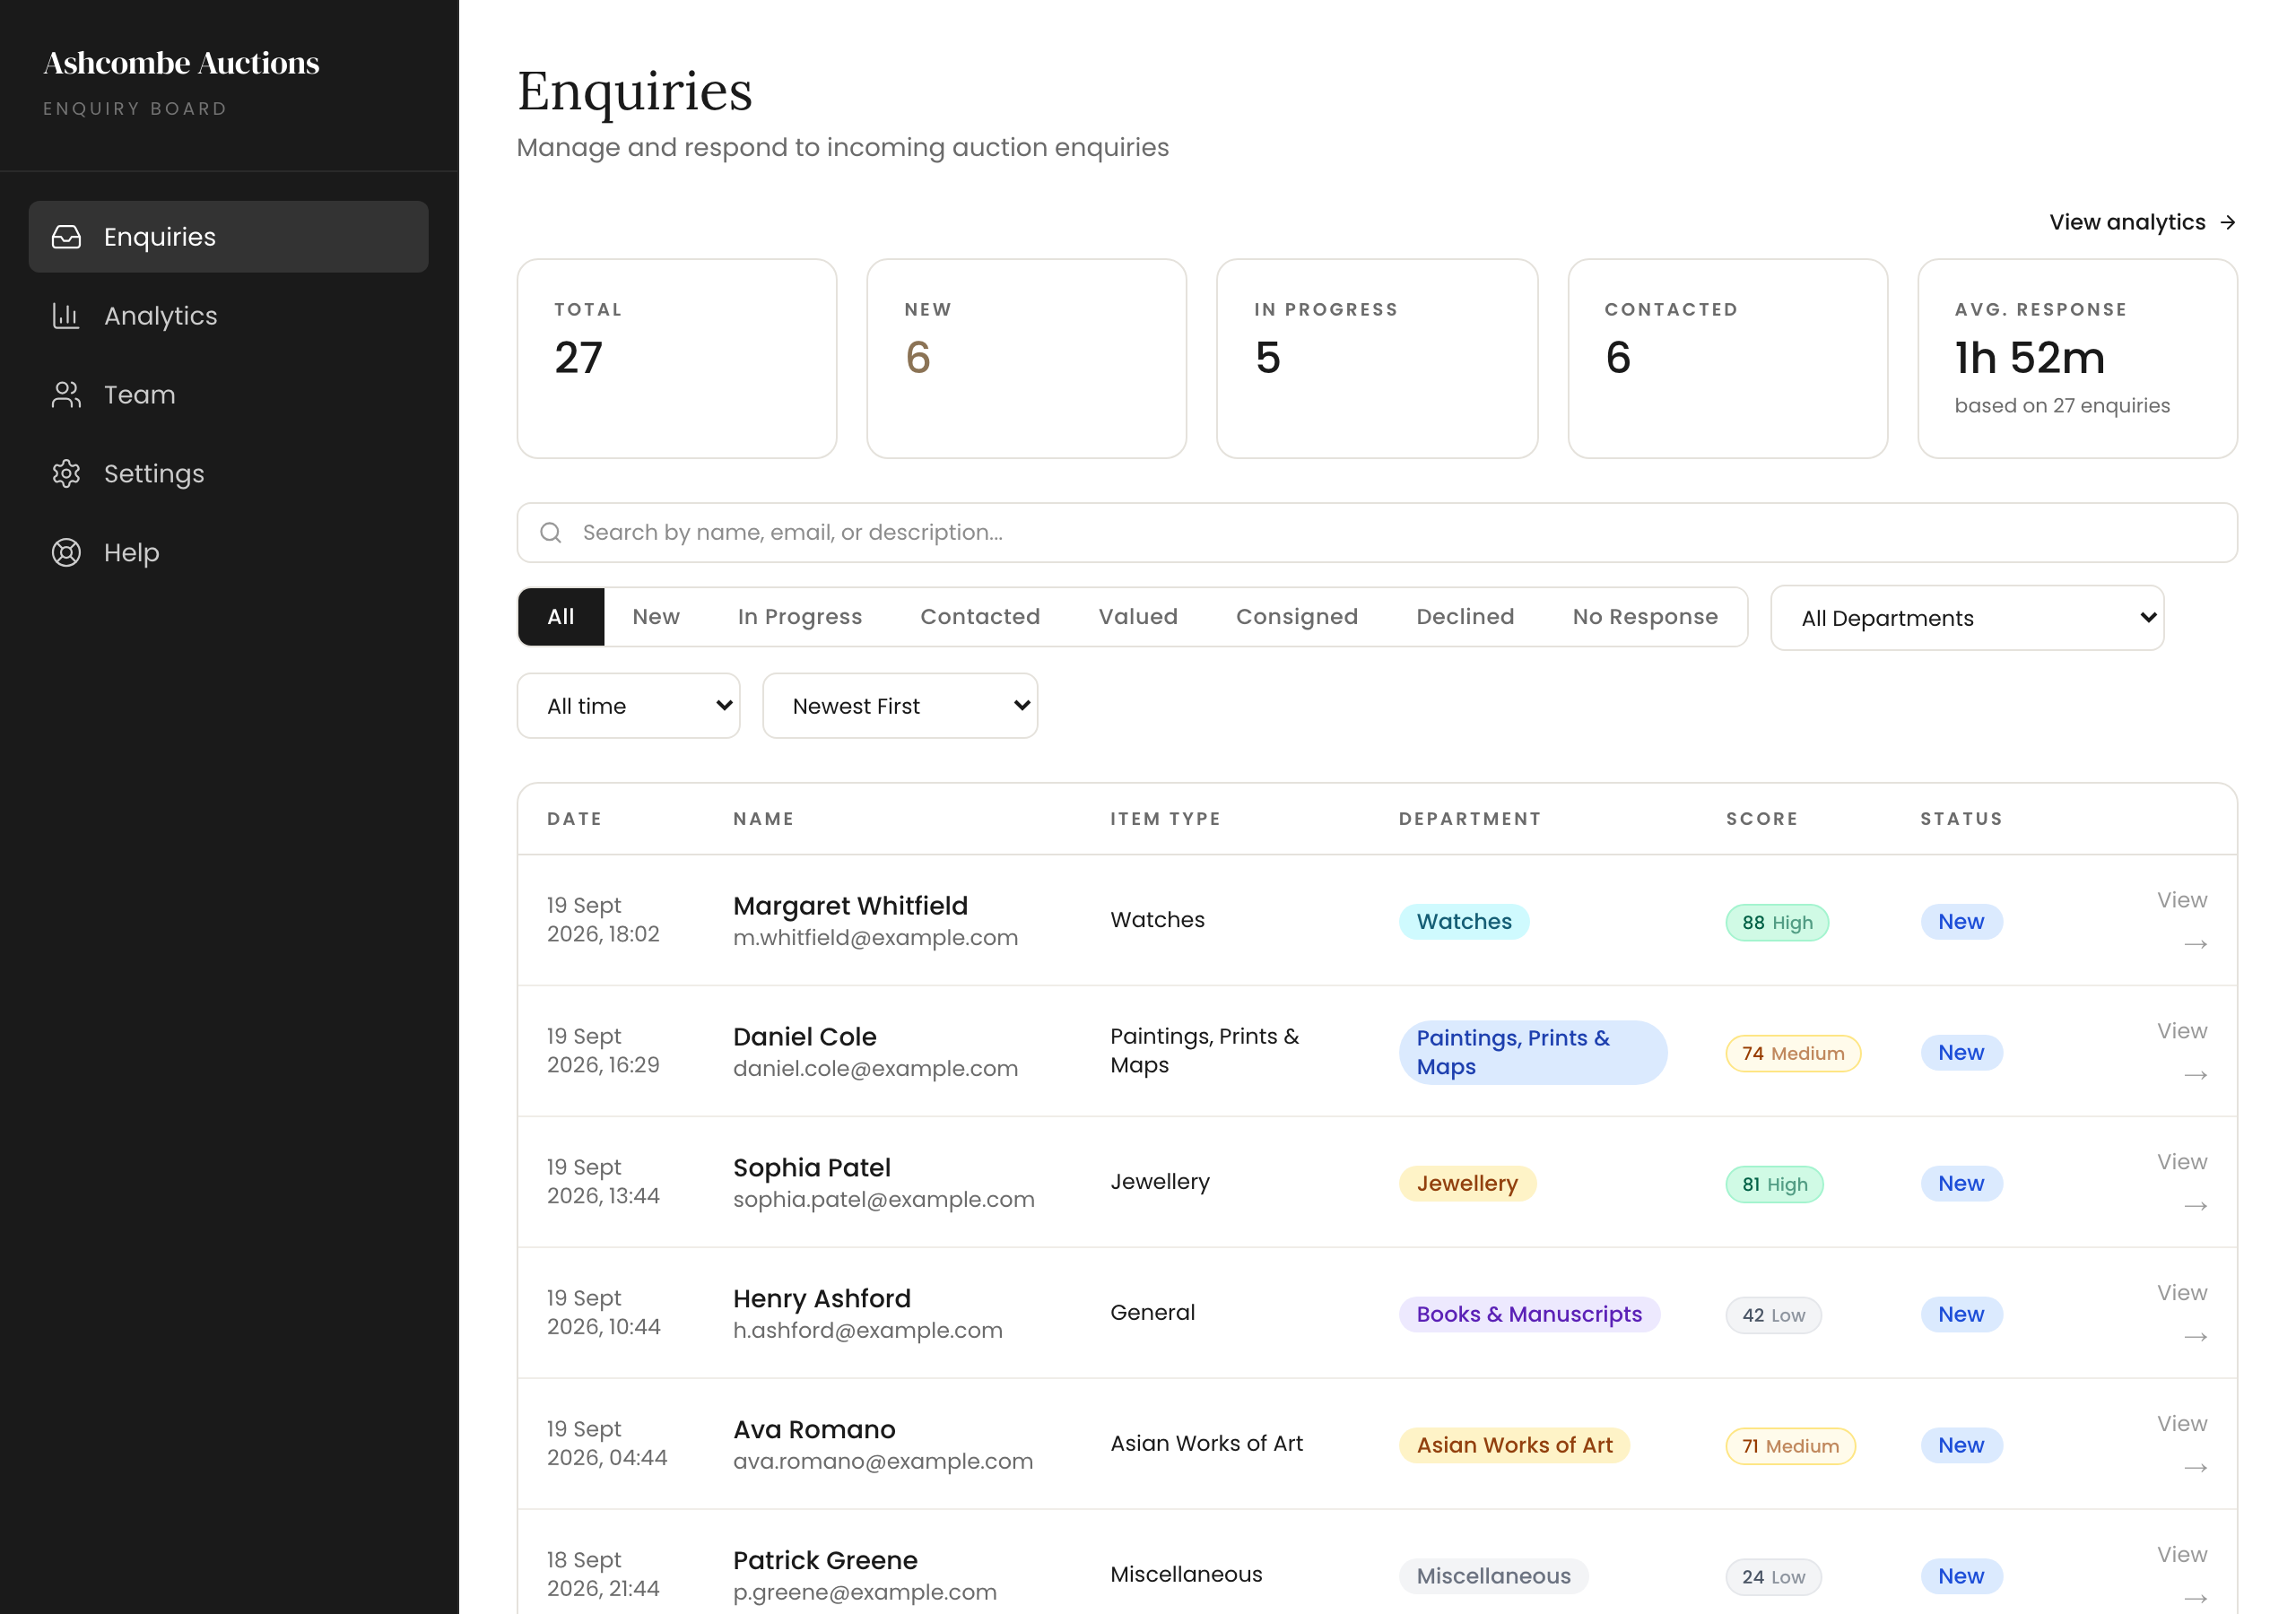Open the View analytics link

pyautogui.click(x=2142, y=223)
